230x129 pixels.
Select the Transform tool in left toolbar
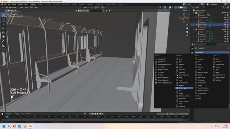point(3,37)
